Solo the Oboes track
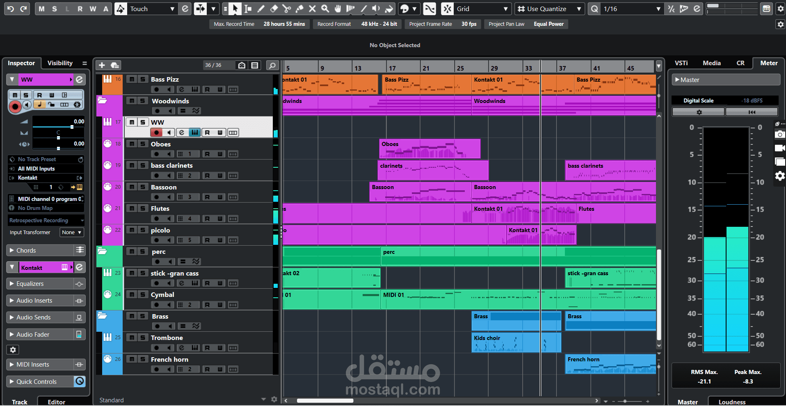This screenshot has width=786, height=406. [142, 144]
